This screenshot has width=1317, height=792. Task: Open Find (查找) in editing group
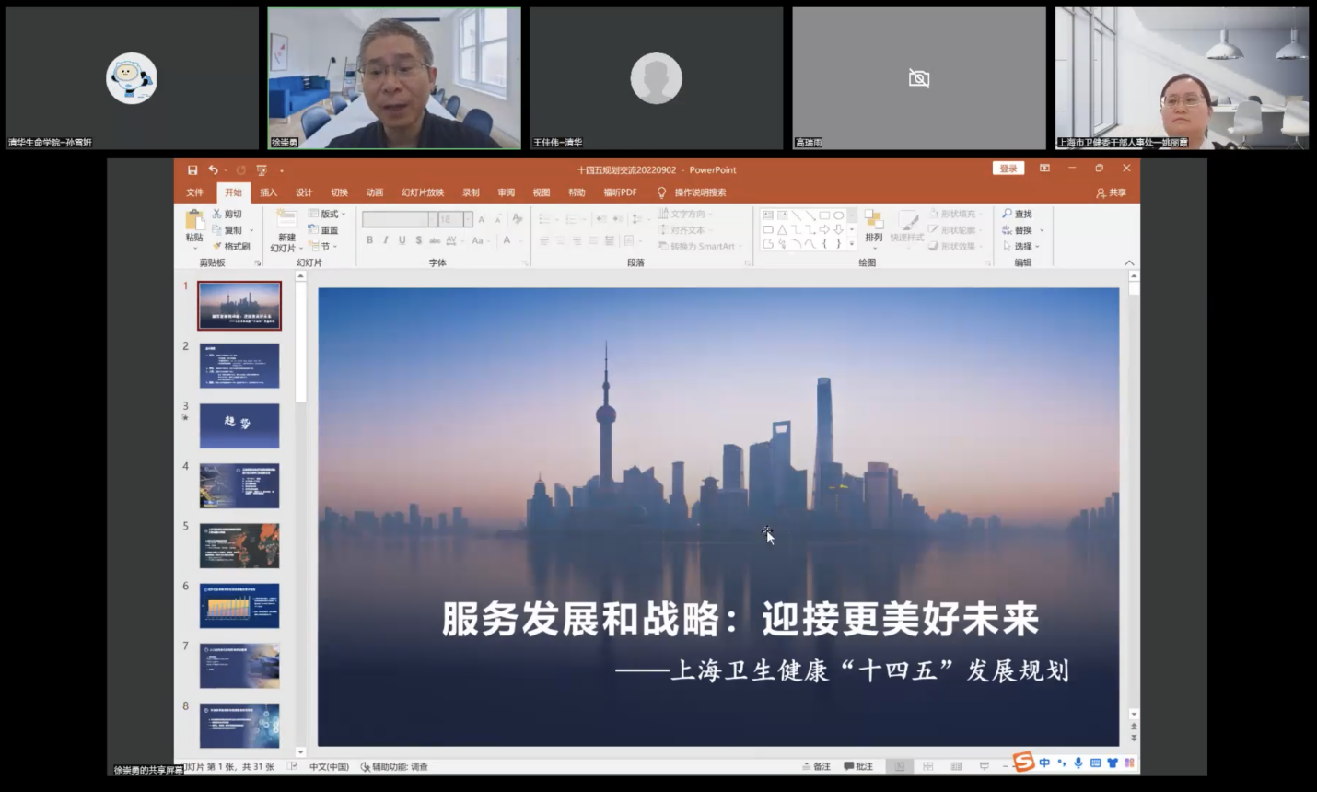point(1017,214)
